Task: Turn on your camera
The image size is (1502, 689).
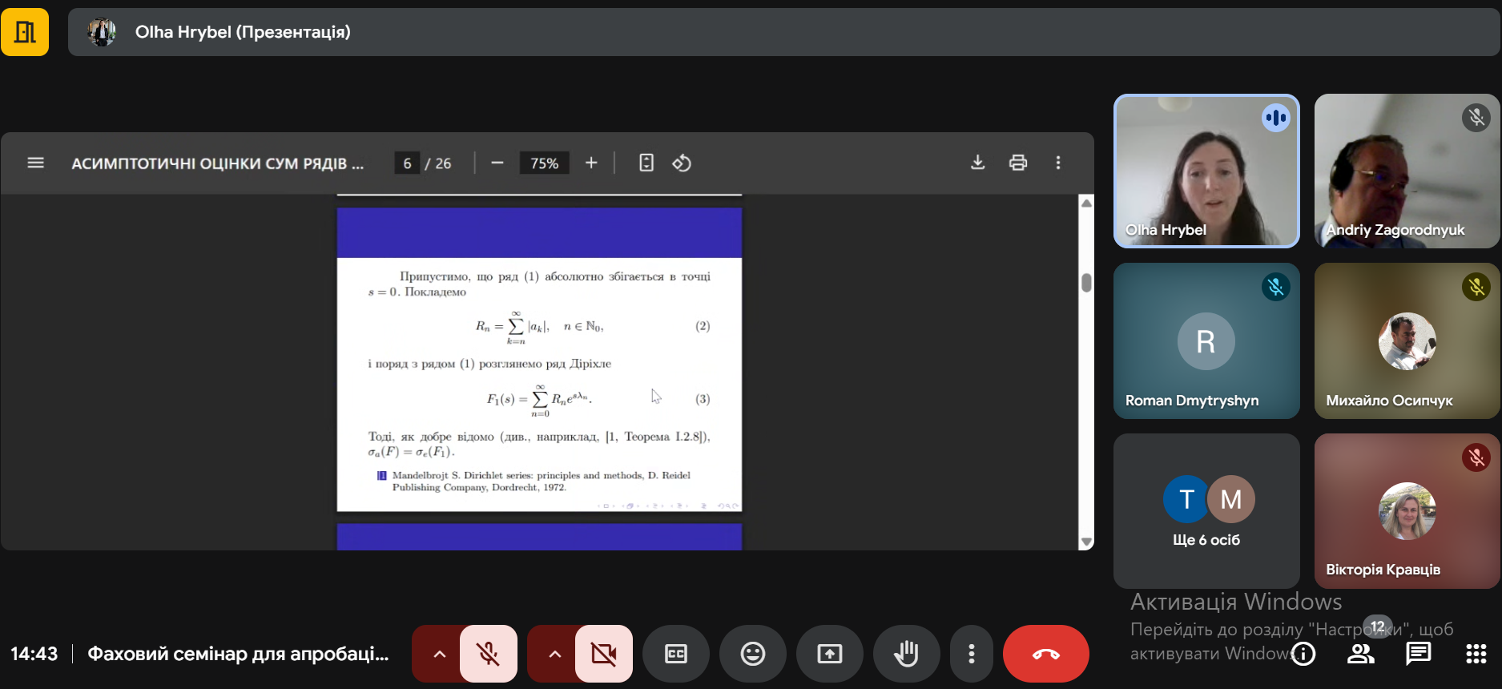Action: [x=603, y=654]
